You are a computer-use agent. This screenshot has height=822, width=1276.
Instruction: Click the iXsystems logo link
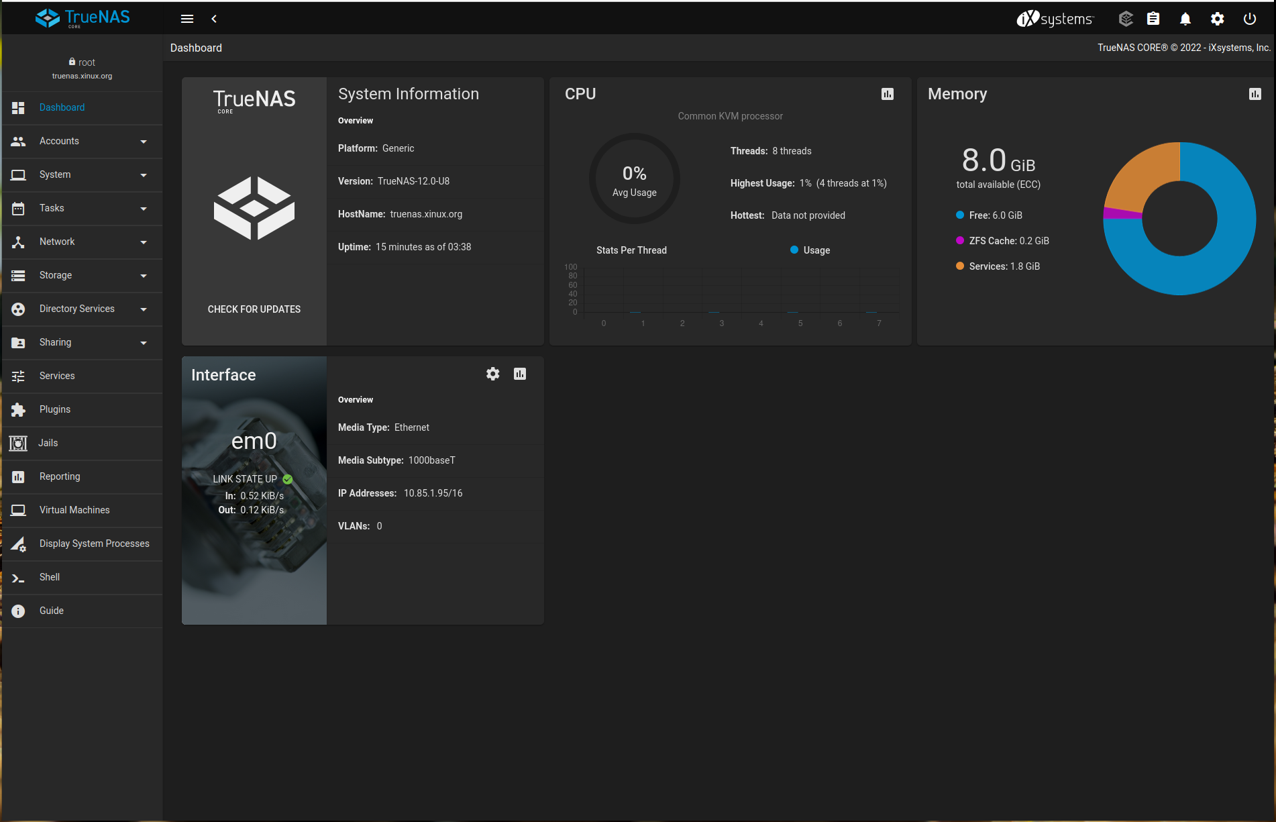pos(1055,19)
